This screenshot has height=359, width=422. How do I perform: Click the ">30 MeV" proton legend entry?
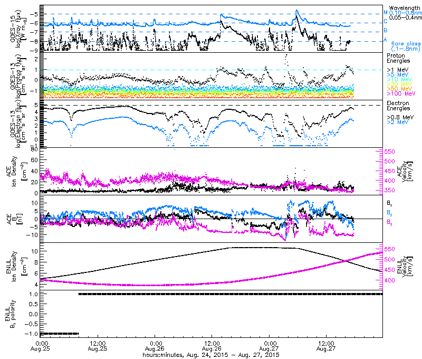pyautogui.click(x=399, y=84)
